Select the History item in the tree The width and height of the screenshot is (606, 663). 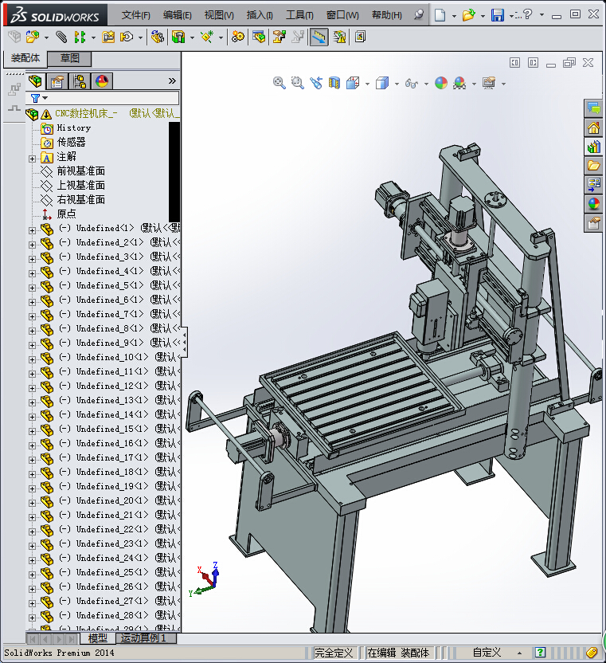click(73, 128)
